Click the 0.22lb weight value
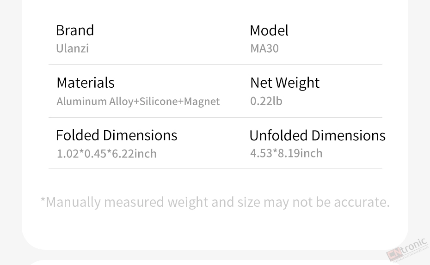Screen dimensions: 430x265 tap(266, 101)
